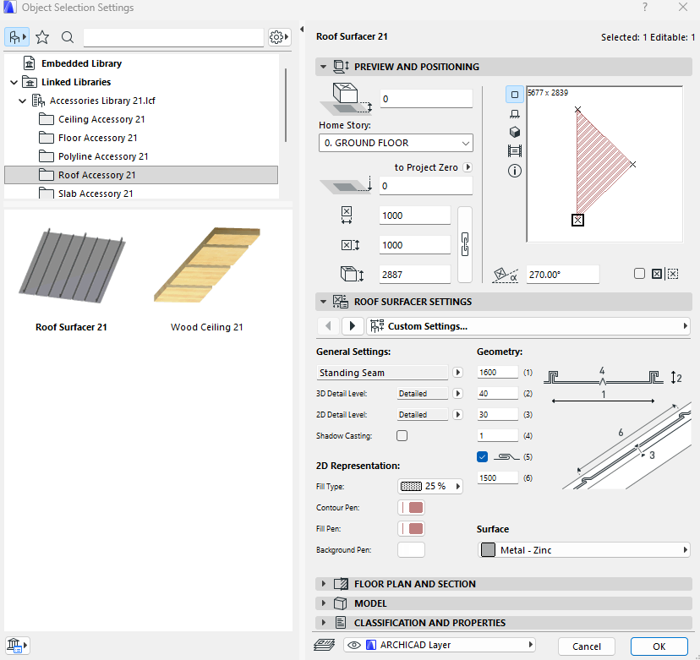
Task: Uncheck the seam option (5) checkbox
Action: (x=482, y=456)
